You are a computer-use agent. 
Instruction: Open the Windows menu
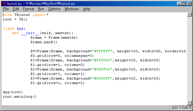[72, 9]
